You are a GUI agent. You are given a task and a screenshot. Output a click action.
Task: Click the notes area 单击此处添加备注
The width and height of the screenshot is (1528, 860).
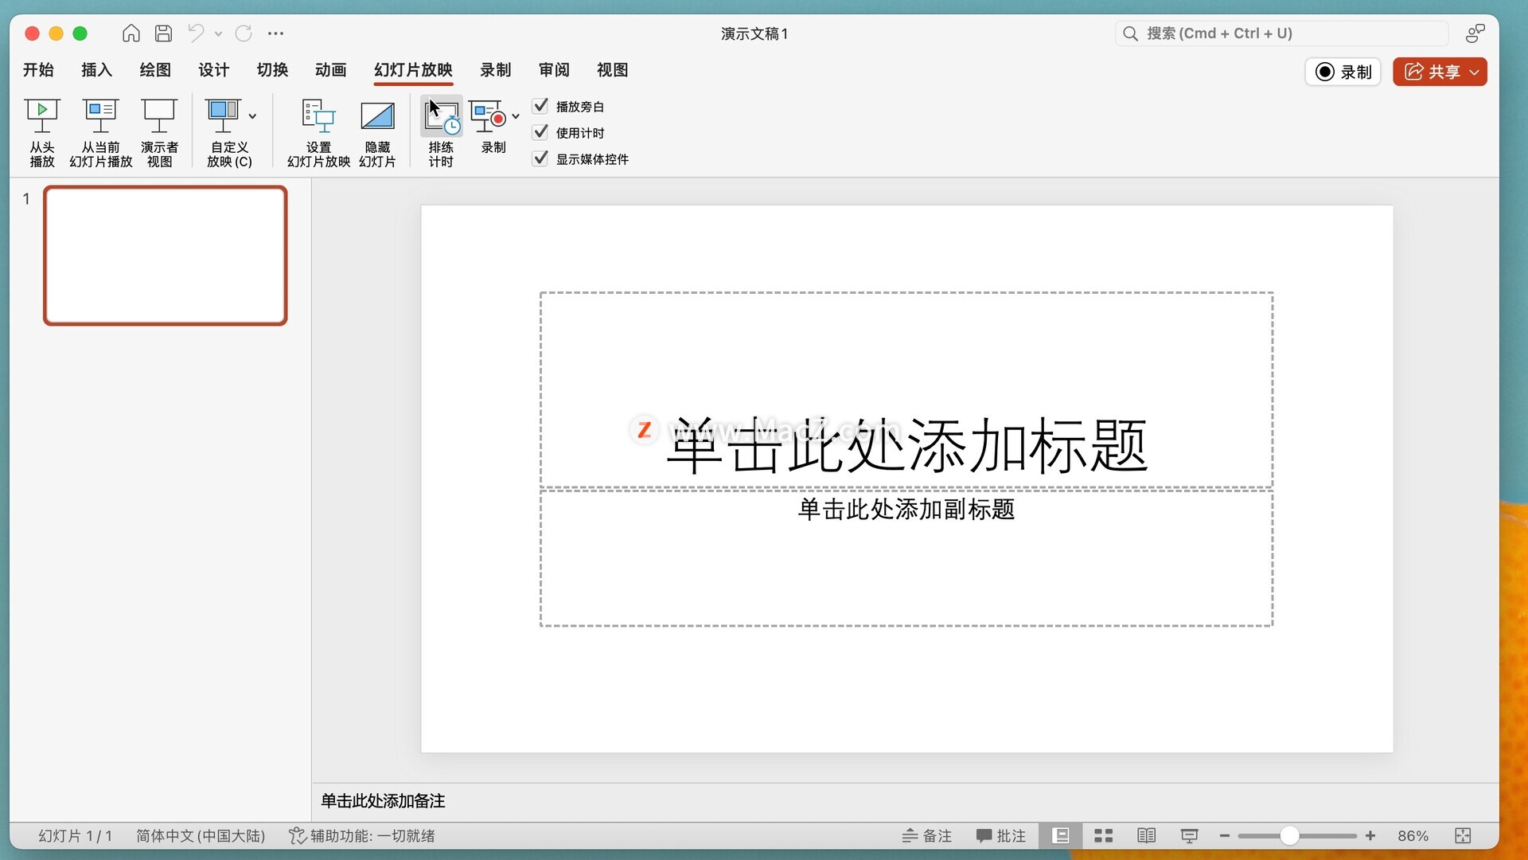pyautogui.click(x=383, y=801)
